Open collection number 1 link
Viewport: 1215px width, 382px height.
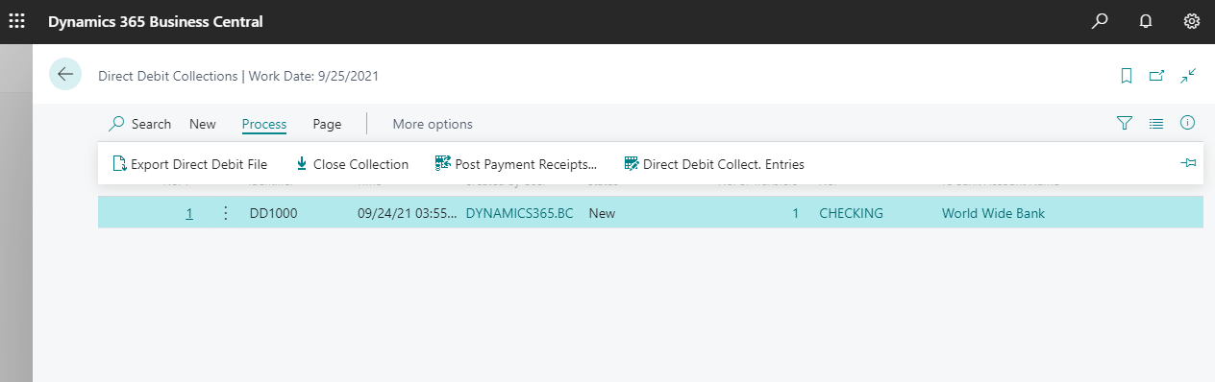pos(189,213)
